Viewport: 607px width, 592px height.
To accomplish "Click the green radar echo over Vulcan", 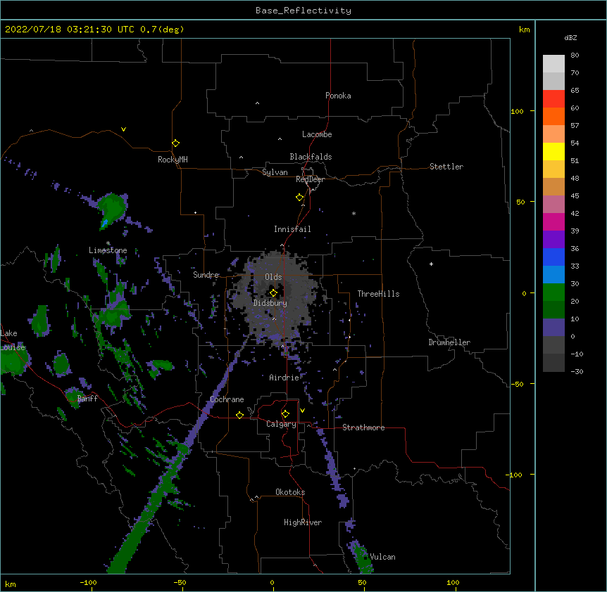I will coord(362,556).
